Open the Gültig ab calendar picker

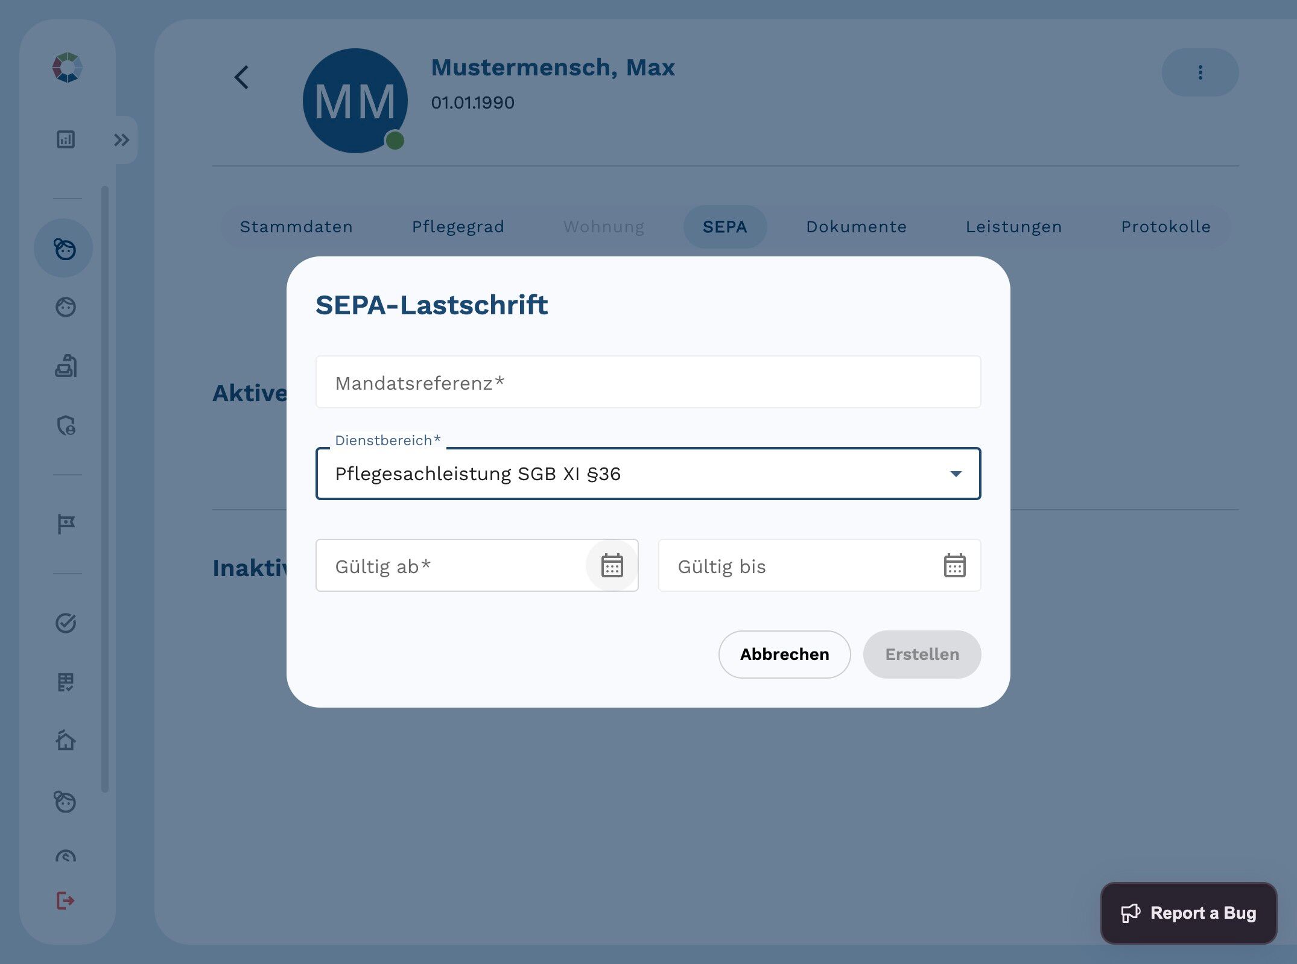coord(612,566)
